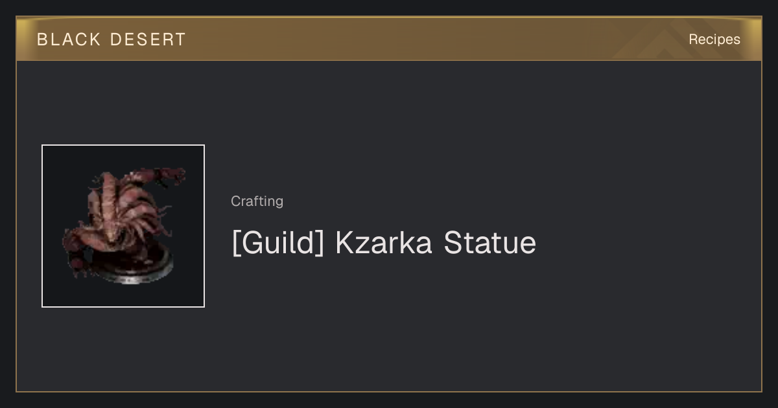Open the Recipes link in the header
Screen dimensions: 778x408
click(714, 39)
